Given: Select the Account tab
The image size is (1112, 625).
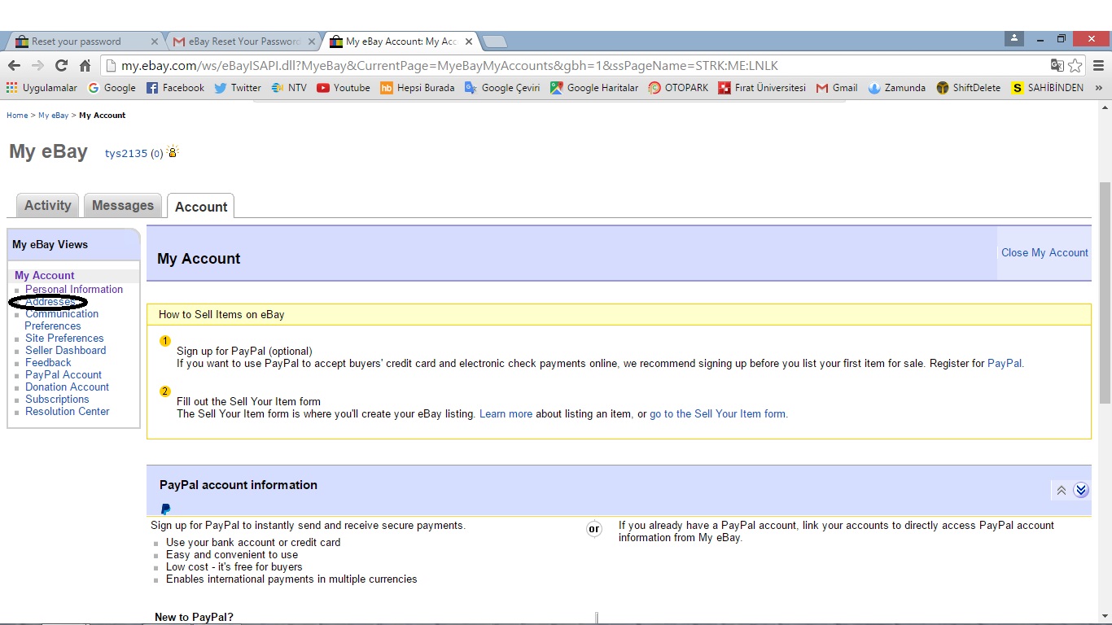Looking at the screenshot, I should [201, 207].
